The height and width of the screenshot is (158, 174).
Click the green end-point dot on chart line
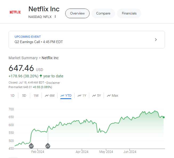coord(164,117)
